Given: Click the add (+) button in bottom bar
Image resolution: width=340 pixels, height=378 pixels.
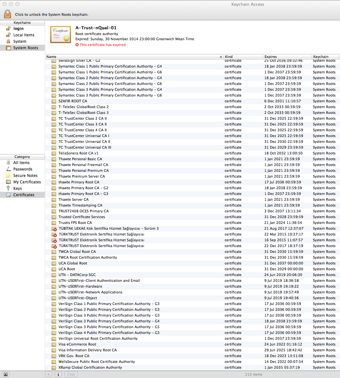Looking at the screenshot, I should [x=49, y=374].
